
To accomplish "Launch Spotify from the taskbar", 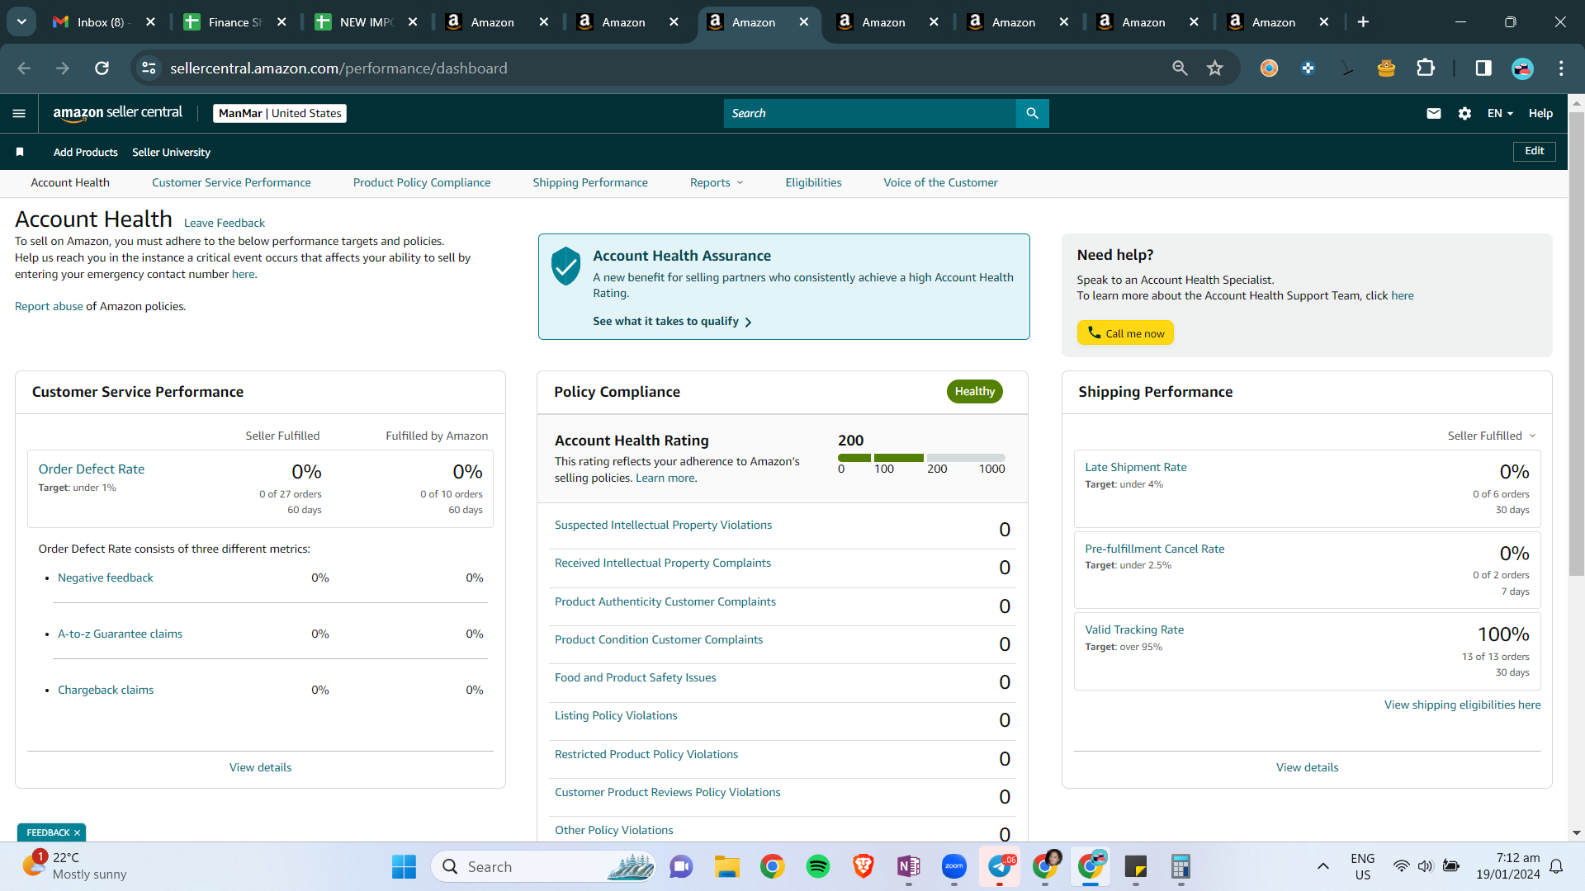I will pyautogui.click(x=818, y=866).
